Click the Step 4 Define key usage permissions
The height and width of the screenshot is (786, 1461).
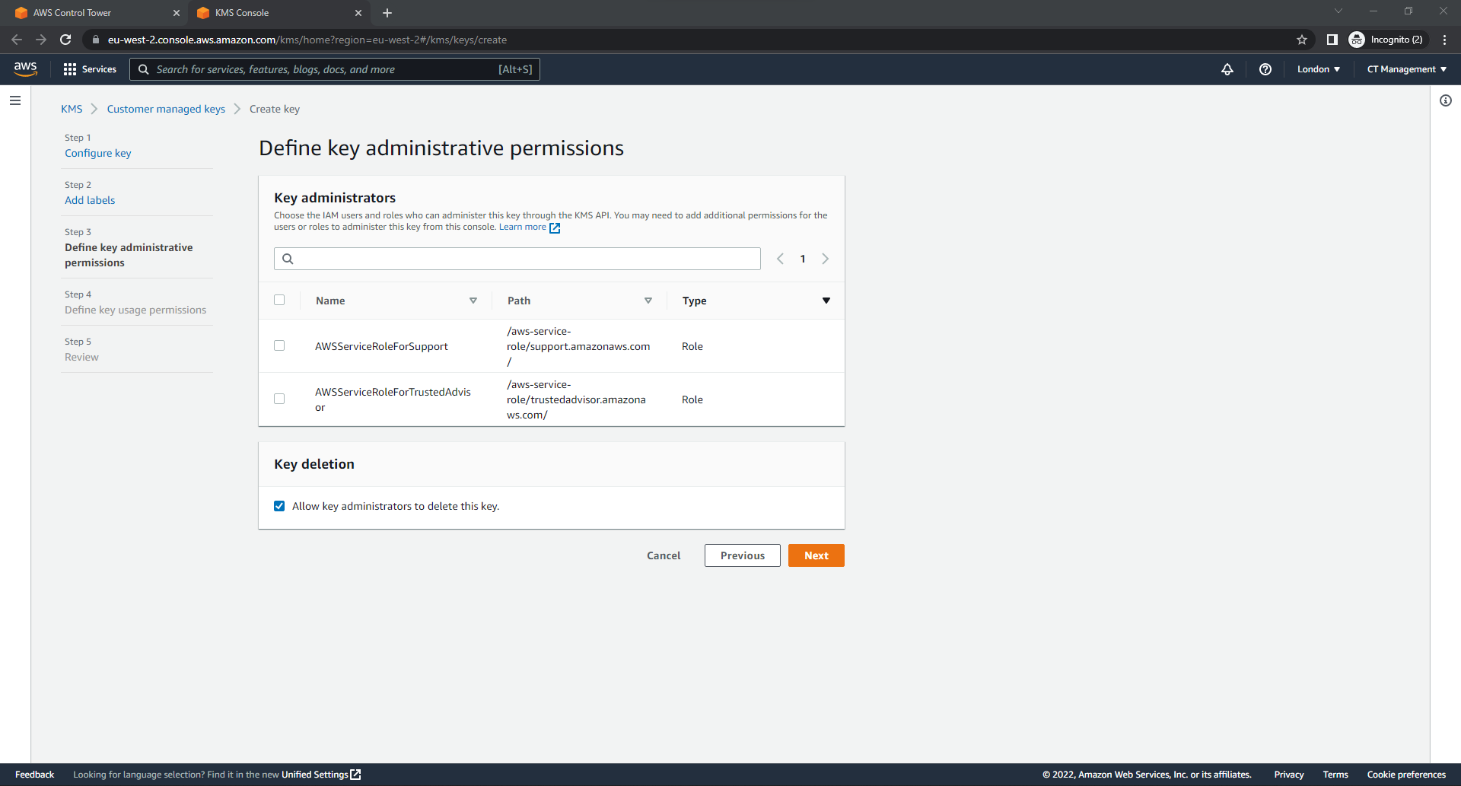click(x=135, y=310)
